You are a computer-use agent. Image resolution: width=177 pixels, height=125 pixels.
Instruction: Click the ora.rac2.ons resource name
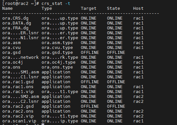click(18, 111)
